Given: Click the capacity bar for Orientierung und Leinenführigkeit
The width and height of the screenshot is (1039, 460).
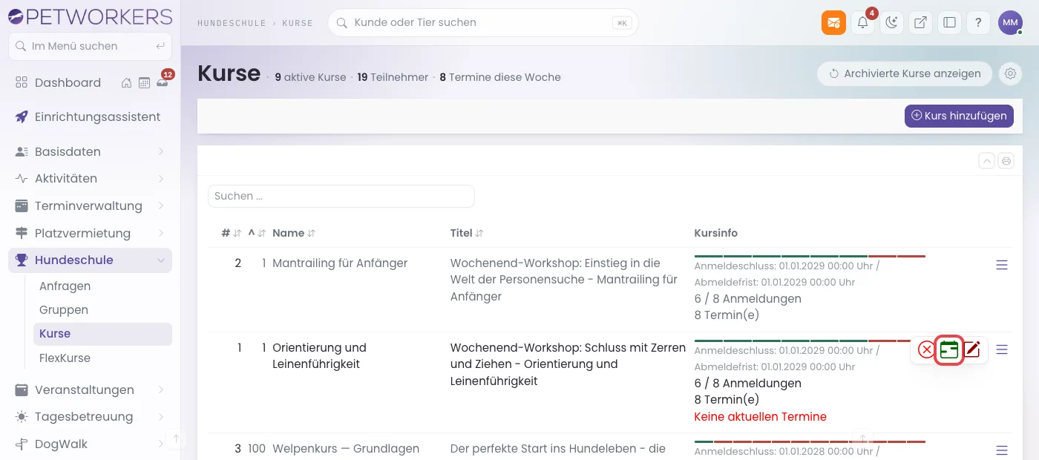Looking at the screenshot, I should (x=802, y=341).
